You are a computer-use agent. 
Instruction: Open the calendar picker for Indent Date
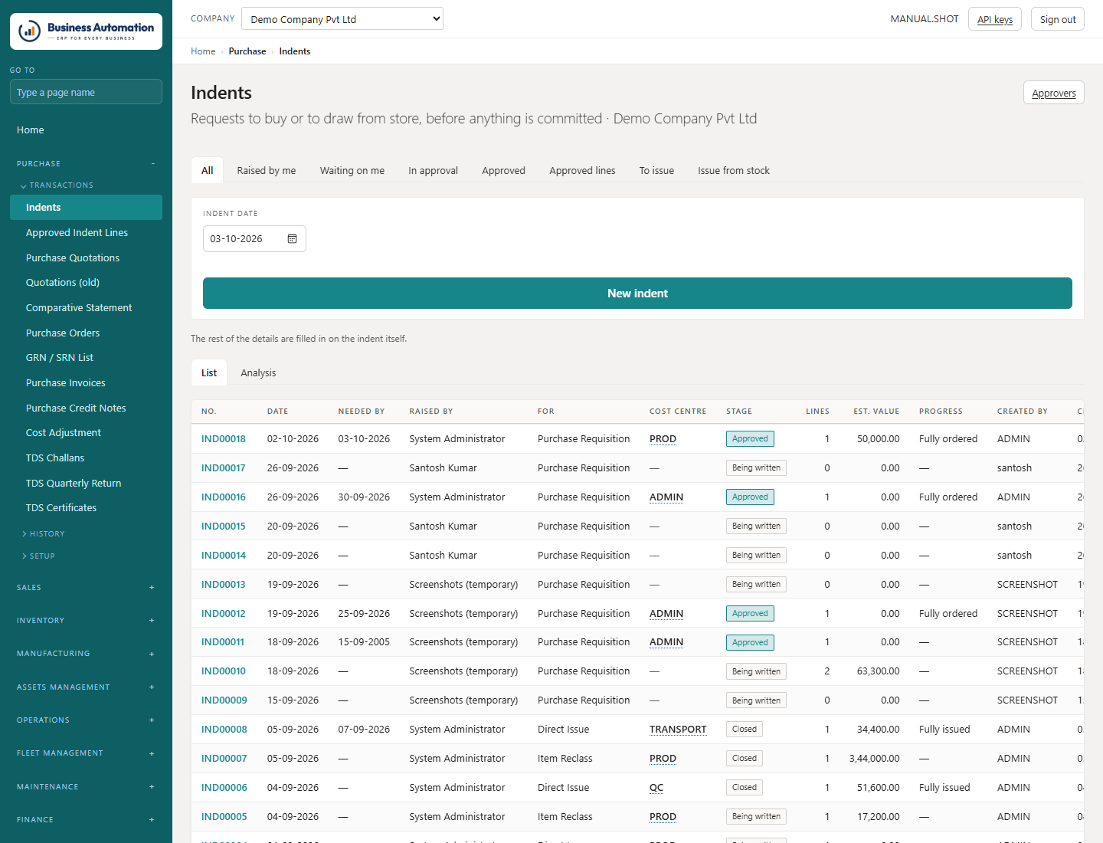tap(292, 239)
